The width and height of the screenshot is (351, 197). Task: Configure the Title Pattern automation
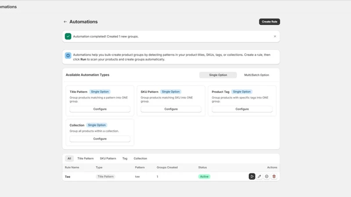click(x=100, y=109)
